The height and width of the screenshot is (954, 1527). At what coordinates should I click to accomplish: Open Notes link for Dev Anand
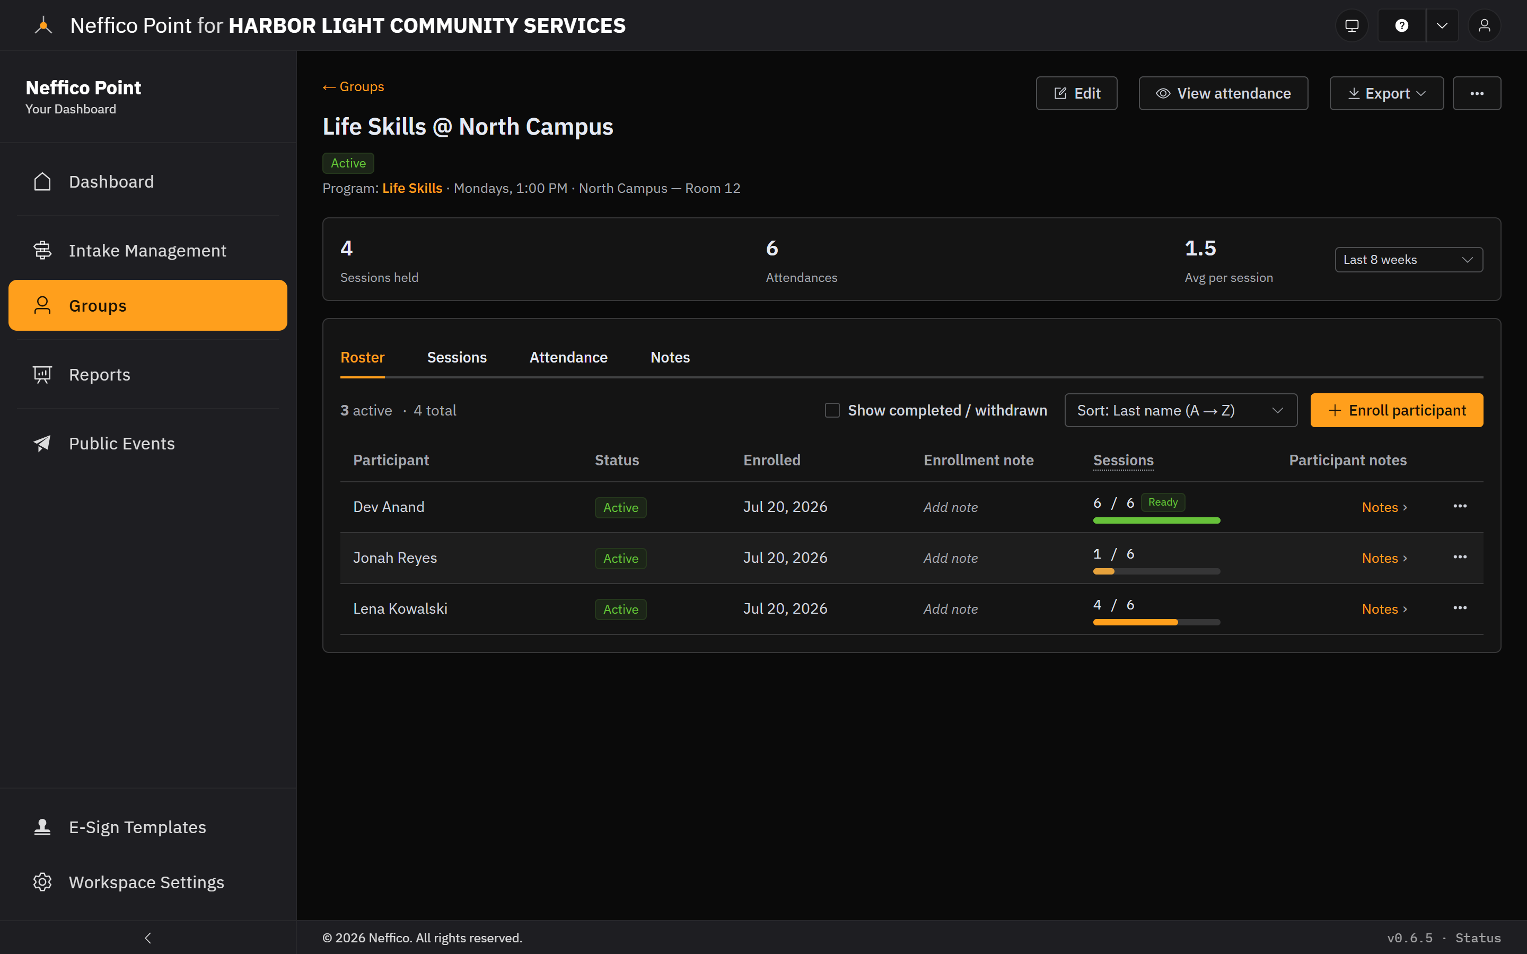(x=1384, y=507)
